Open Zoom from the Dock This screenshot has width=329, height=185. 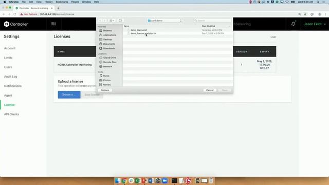point(164,180)
